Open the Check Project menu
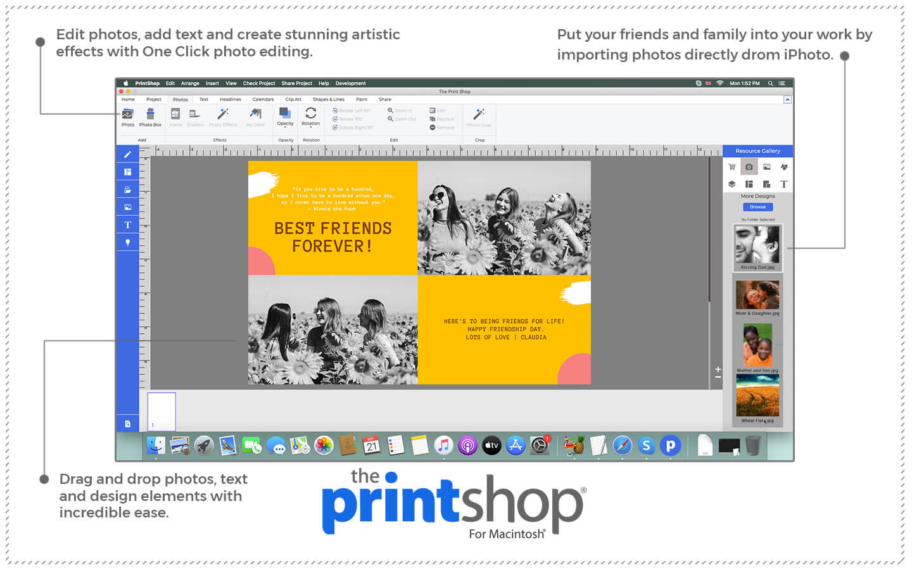This screenshot has height=570, width=912. [259, 83]
